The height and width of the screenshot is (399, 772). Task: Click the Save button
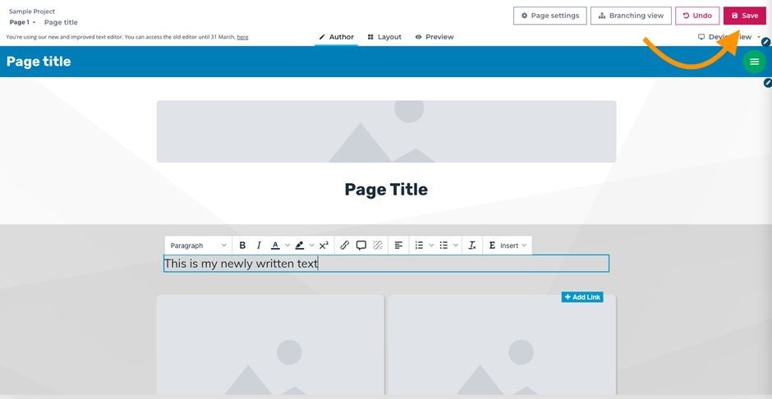point(744,16)
